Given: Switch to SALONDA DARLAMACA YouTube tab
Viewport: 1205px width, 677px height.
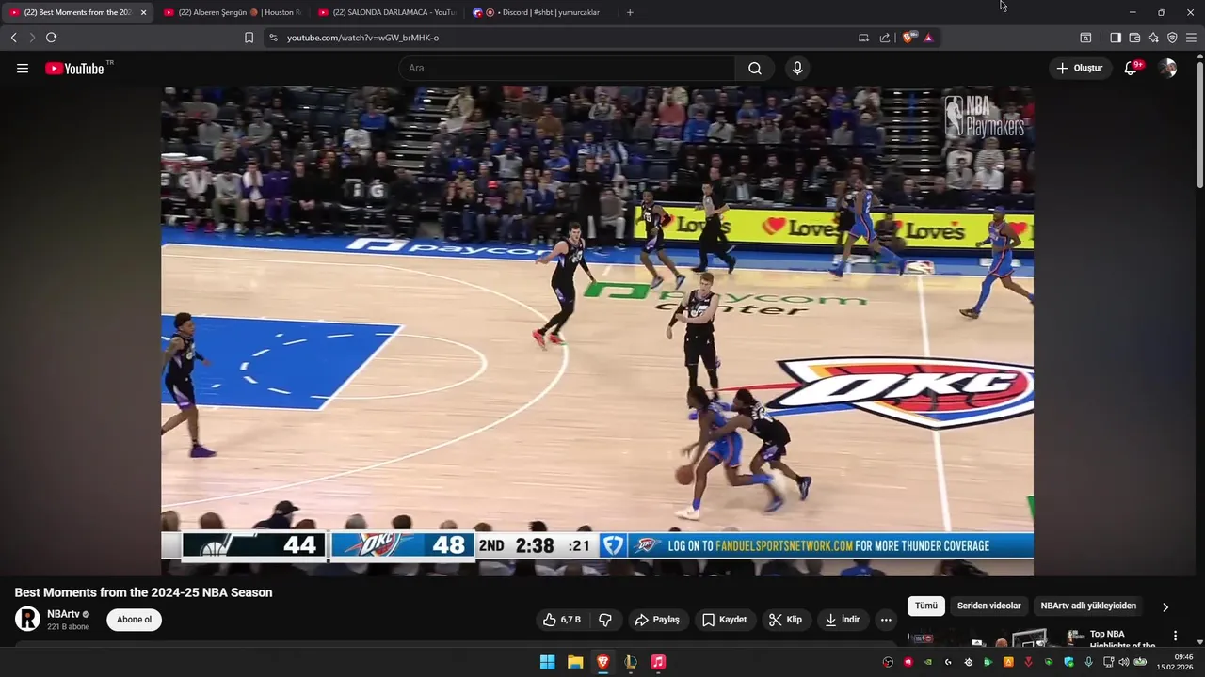Looking at the screenshot, I should (386, 12).
